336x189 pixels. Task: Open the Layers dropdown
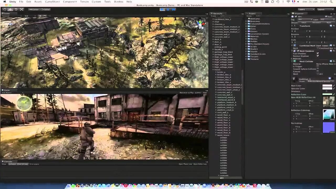click(306, 9)
